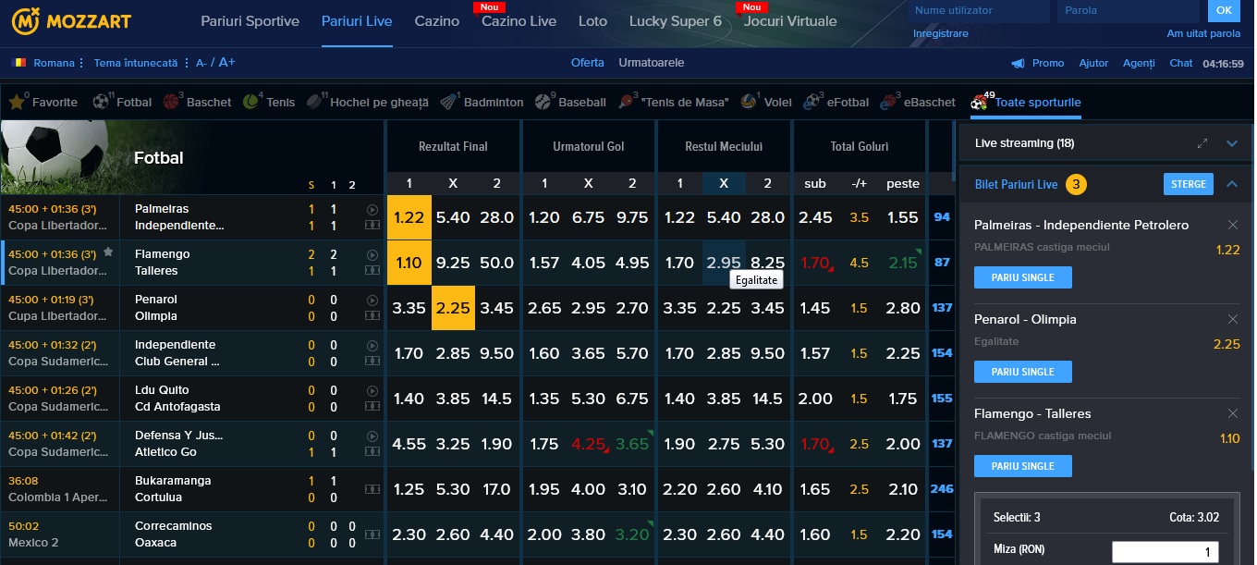1257x565 pixels.
Task: Play live stream for Flamengo match
Action: pos(372,255)
